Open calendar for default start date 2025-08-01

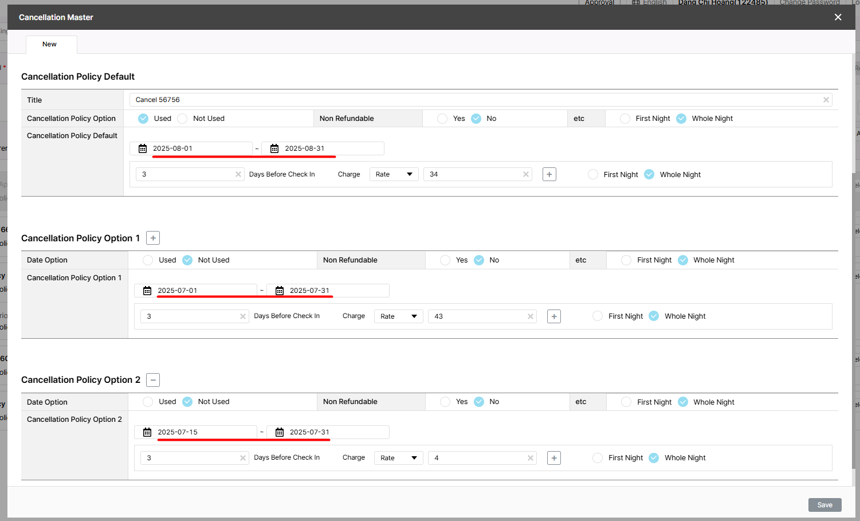(143, 148)
